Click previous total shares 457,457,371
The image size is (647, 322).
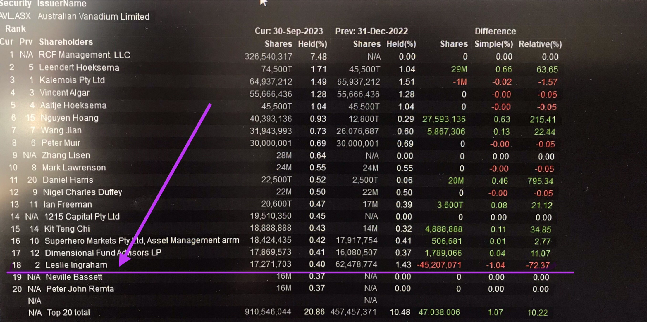(353, 312)
